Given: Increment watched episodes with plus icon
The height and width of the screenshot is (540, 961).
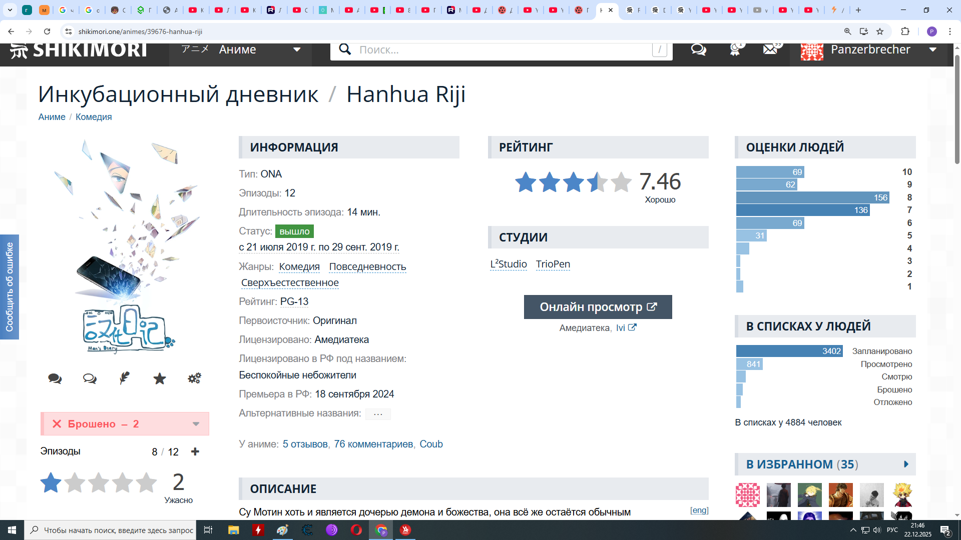Looking at the screenshot, I should tap(195, 451).
